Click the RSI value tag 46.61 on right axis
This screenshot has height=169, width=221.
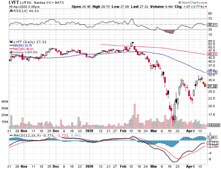pos(212,25)
